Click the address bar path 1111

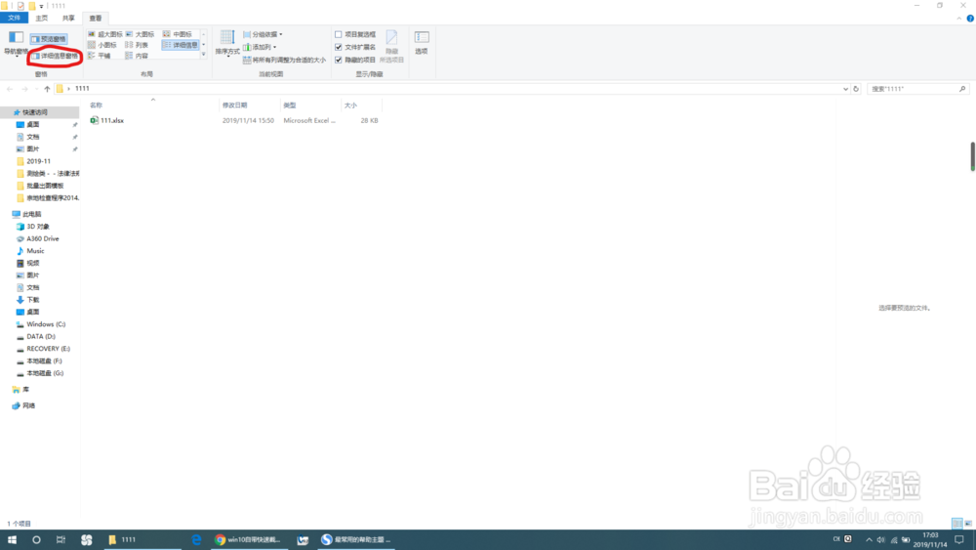[x=82, y=89]
